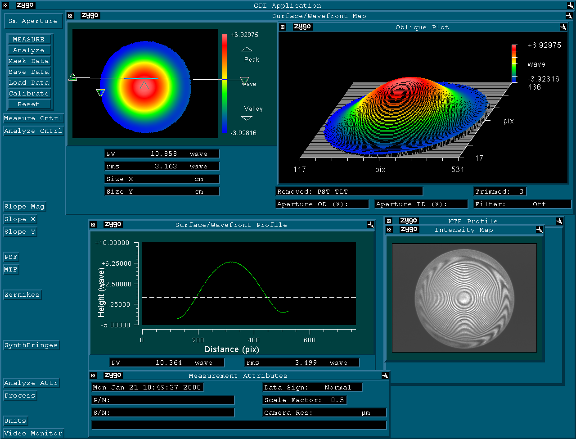Toggle the Data Sign Normal setting

click(x=312, y=387)
